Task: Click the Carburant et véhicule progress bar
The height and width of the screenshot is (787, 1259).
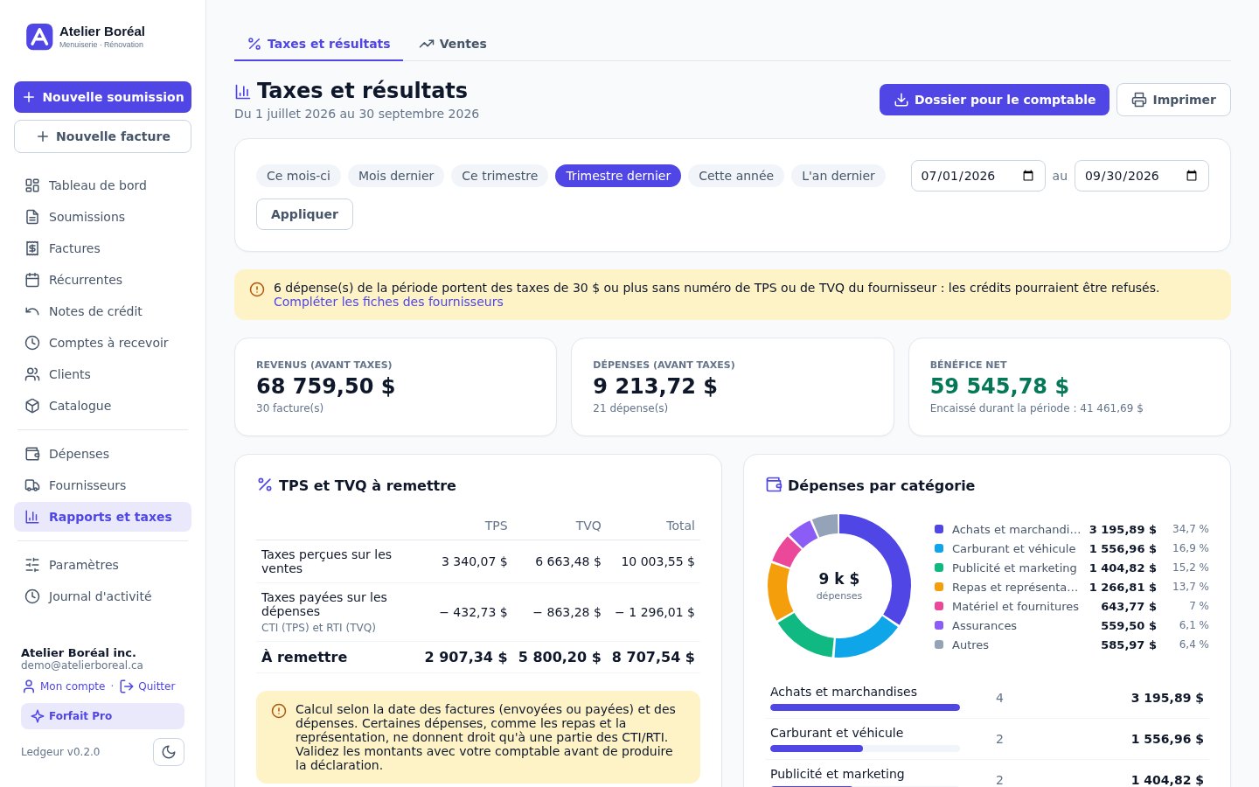Action: [x=865, y=749]
